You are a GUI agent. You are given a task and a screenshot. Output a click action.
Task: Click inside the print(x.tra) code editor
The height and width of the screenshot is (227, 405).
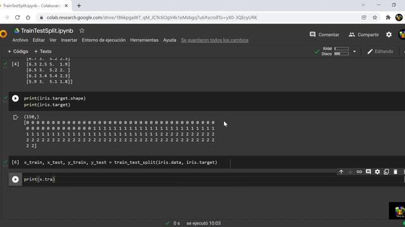[212, 179]
